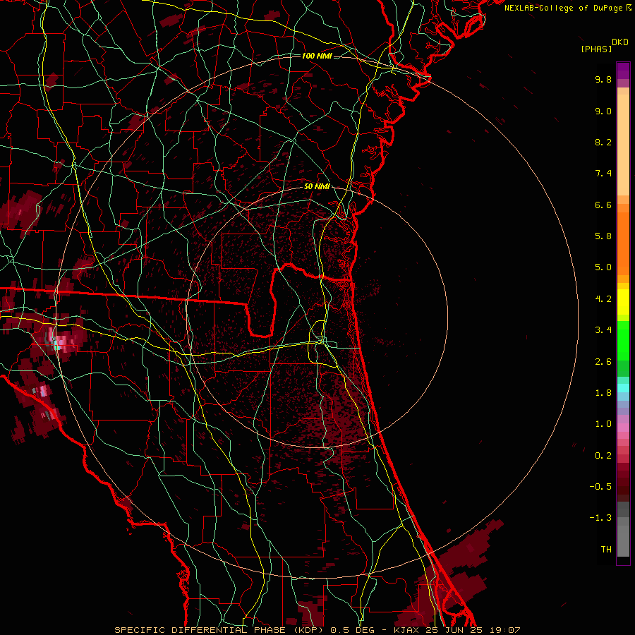Click the 100 NMI range ring label
This screenshot has height=635, width=635.
click(317, 56)
